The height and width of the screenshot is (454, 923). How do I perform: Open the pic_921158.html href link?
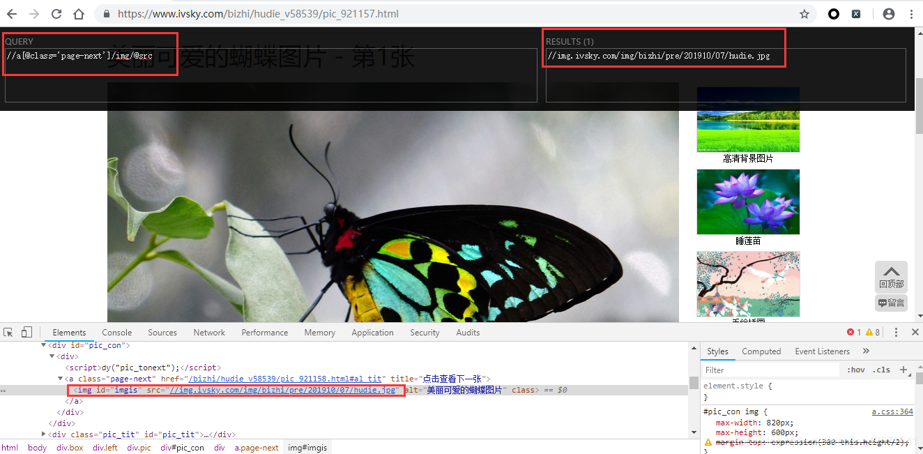pos(285,379)
